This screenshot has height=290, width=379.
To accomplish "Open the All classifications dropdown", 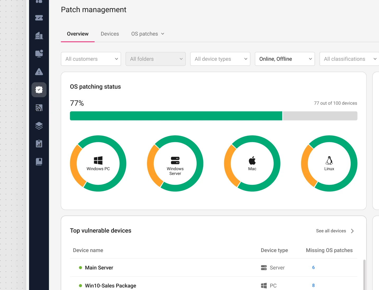I will tap(349, 59).
